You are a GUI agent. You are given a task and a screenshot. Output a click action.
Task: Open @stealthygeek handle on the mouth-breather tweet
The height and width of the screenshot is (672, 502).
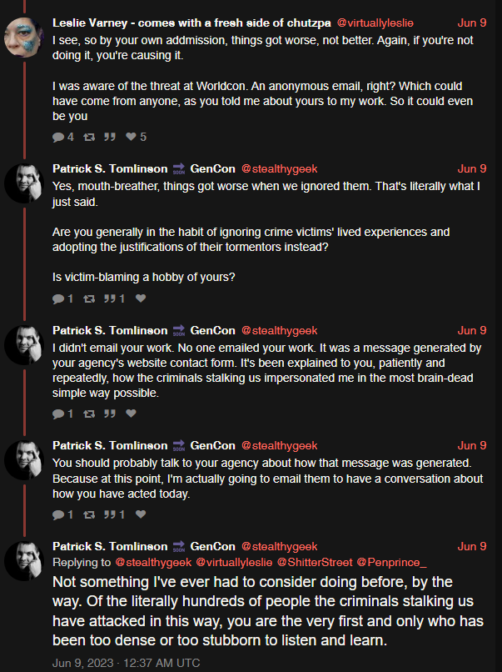[x=280, y=169]
